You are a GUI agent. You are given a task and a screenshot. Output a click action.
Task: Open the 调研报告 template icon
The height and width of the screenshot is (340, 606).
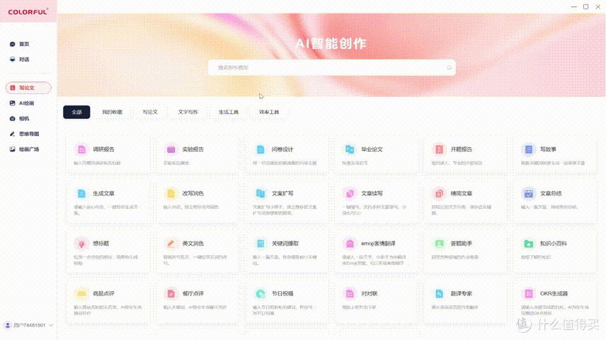81,149
